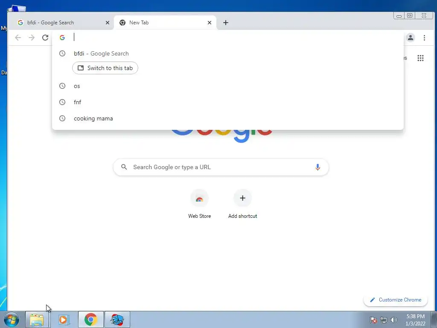Open the Action Center flag icon
The width and height of the screenshot is (437, 328).
pos(373,320)
